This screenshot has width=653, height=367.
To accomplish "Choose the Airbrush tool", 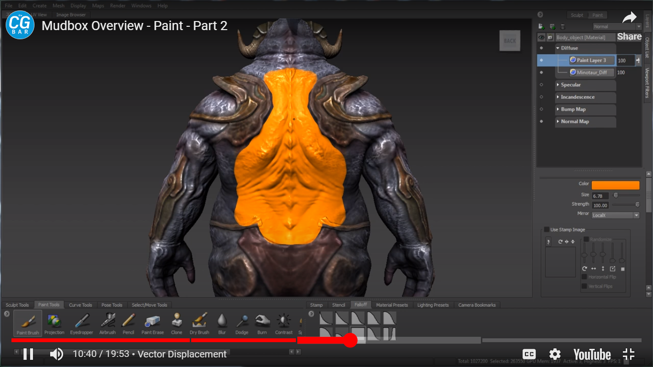I will tap(108, 324).
